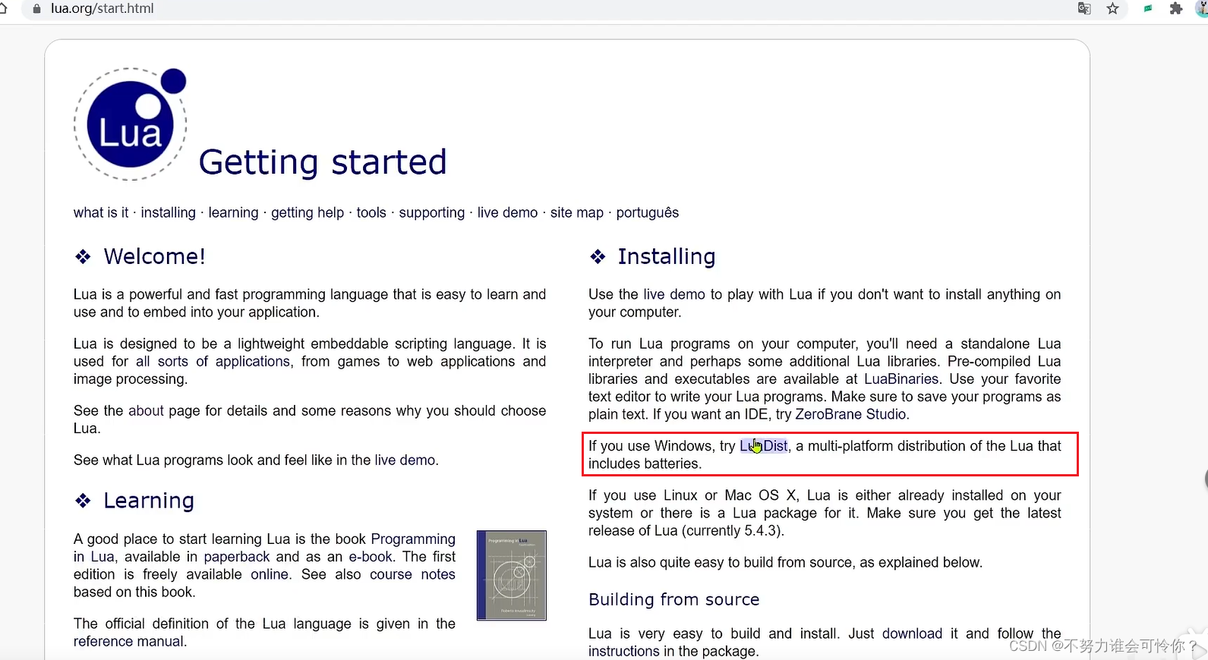Open 'live demo' link in Welcome section

(x=405, y=460)
